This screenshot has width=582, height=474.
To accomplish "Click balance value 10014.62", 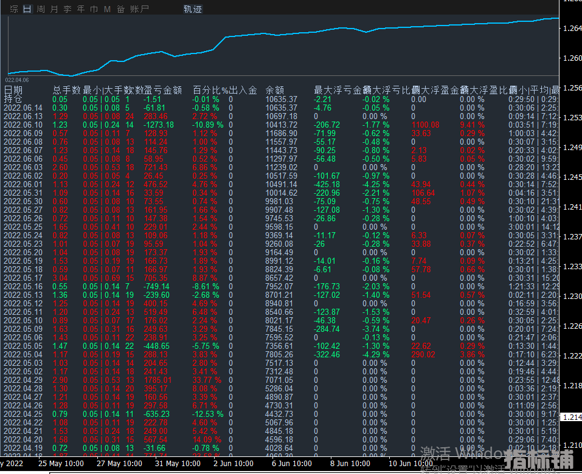I will point(282,193).
